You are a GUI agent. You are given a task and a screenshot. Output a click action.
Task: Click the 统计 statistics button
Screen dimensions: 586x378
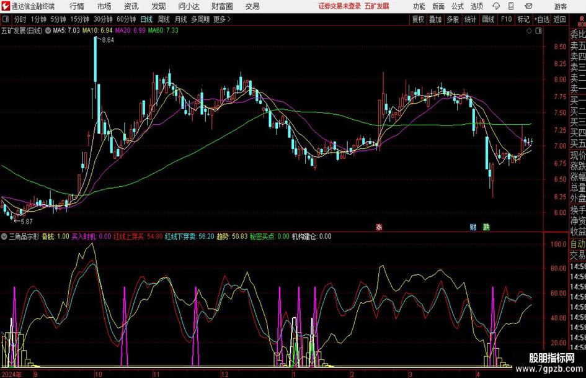470,19
